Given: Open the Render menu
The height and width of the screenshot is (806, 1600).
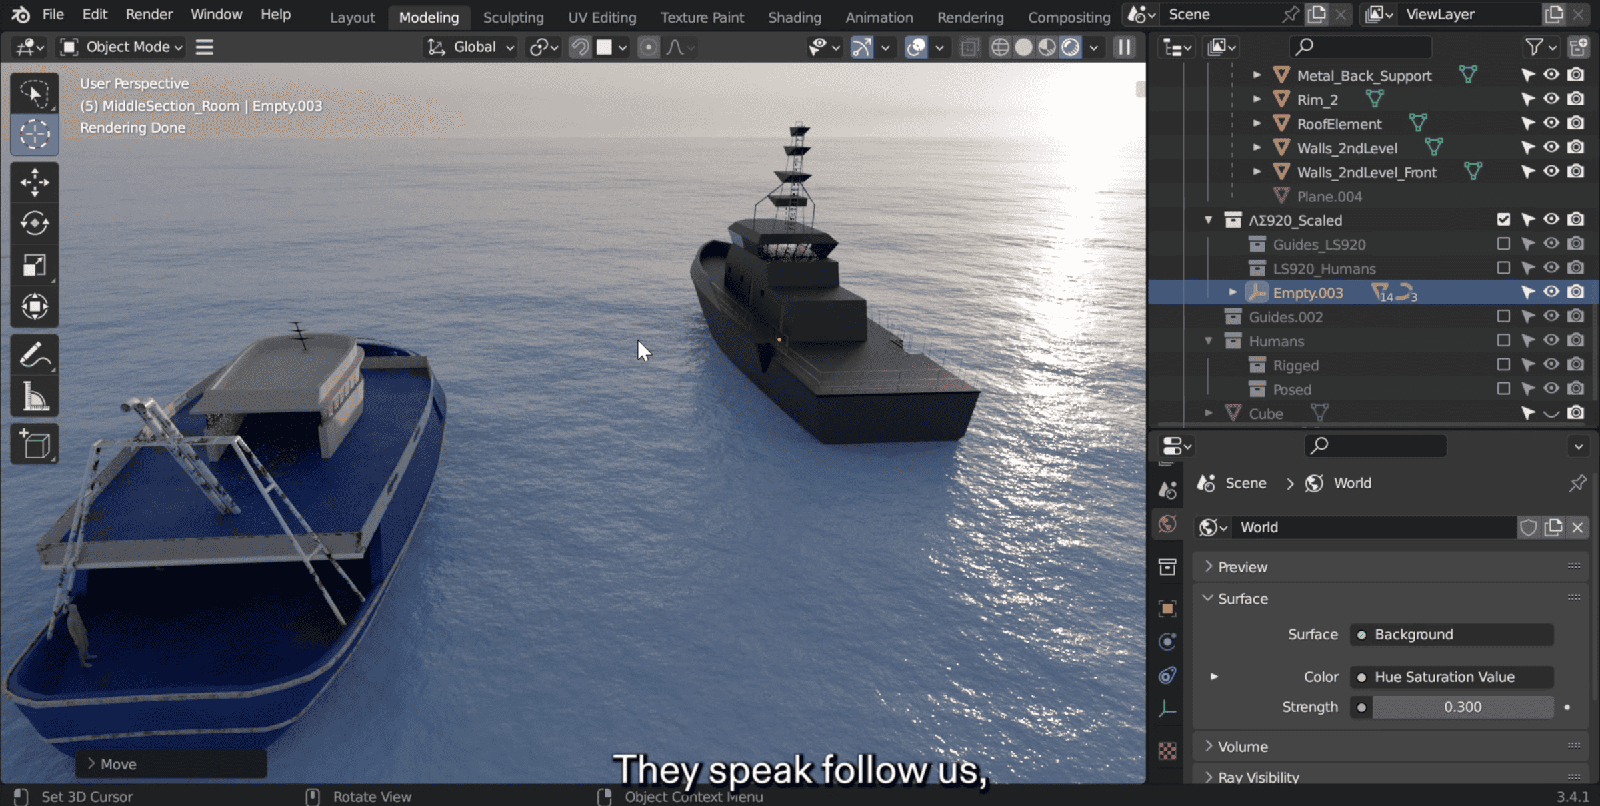Looking at the screenshot, I should [149, 15].
